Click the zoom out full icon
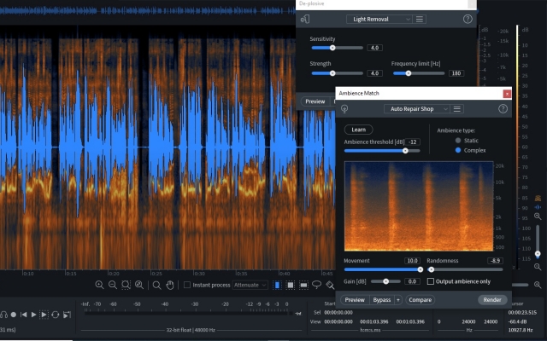 139,285
